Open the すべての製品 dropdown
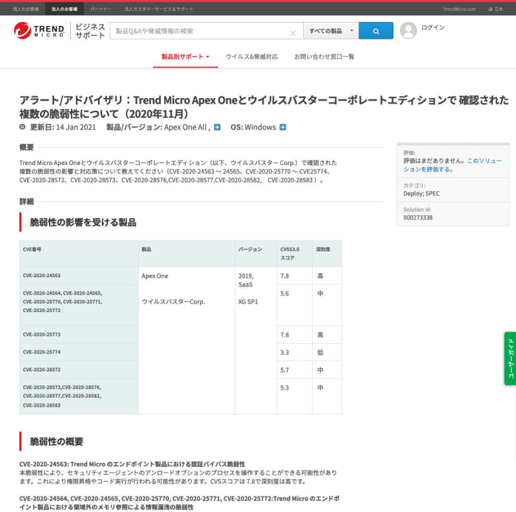This screenshot has width=516, height=512. pyautogui.click(x=331, y=30)
